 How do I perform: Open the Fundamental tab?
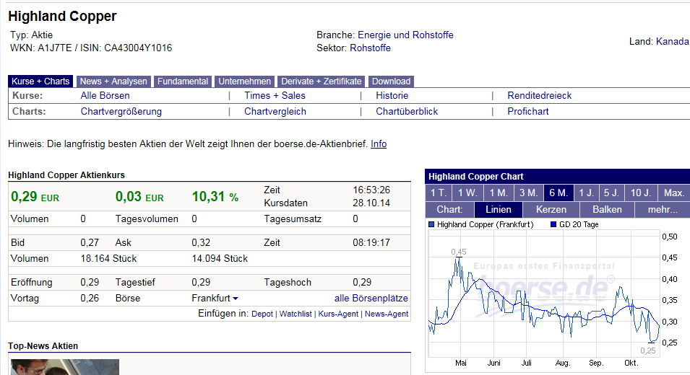click(183, 81)
